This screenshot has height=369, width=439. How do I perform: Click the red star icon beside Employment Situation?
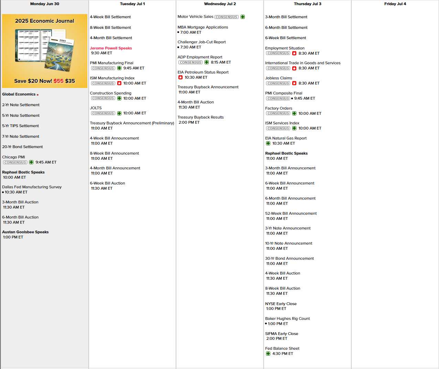pos(294,53)
